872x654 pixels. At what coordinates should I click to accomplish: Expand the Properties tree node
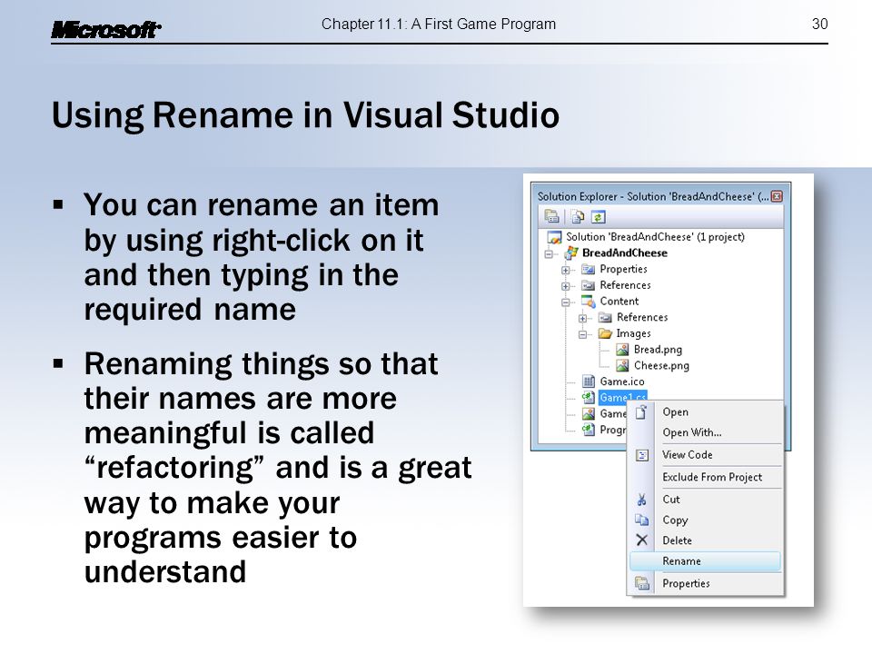click(566, 271)
